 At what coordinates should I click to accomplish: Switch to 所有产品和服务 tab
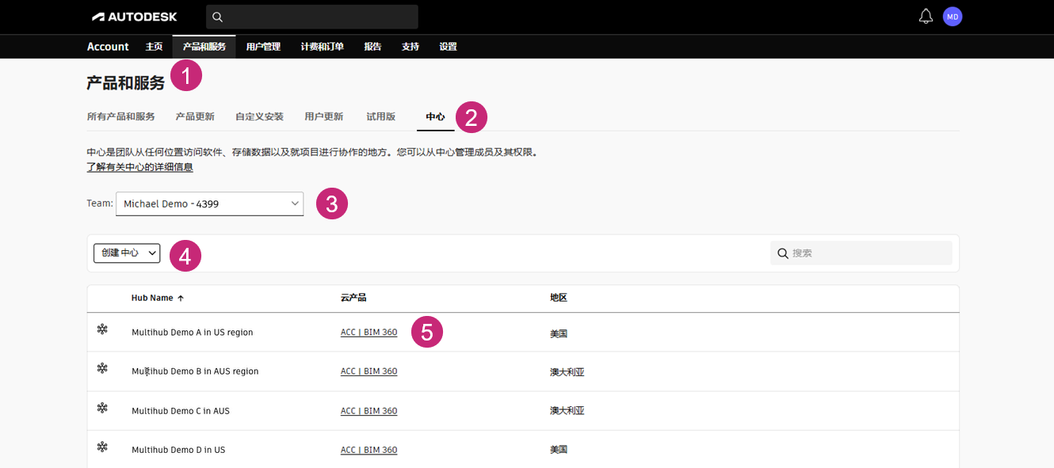point(121,116)
